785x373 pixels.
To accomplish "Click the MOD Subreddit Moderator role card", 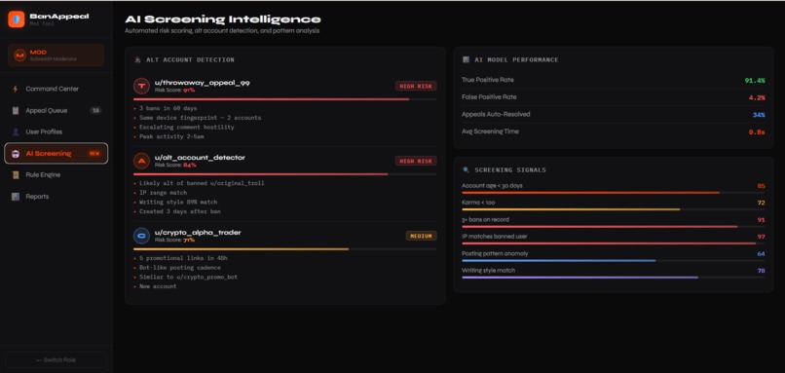I will coord(56,56).
